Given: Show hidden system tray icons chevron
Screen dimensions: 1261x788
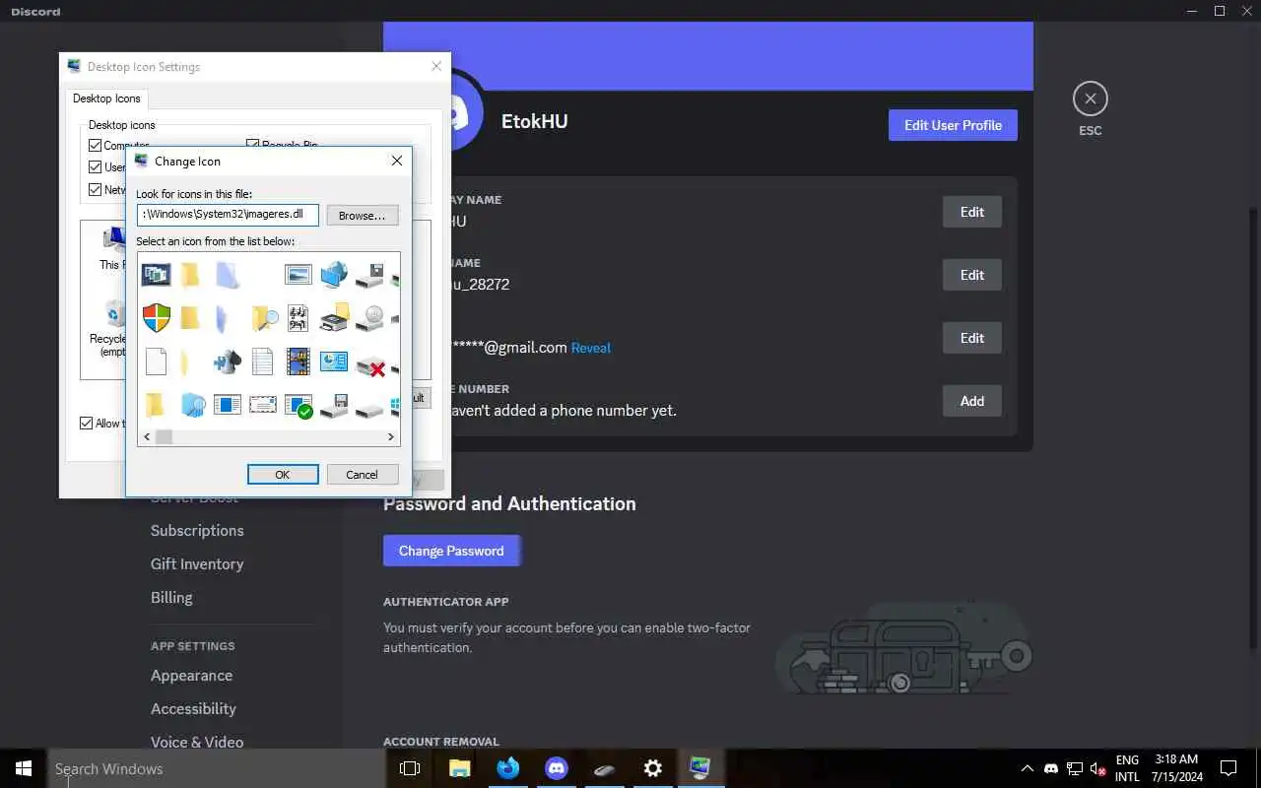Looking at the screenshot, I should click(x=1027, y=768).
